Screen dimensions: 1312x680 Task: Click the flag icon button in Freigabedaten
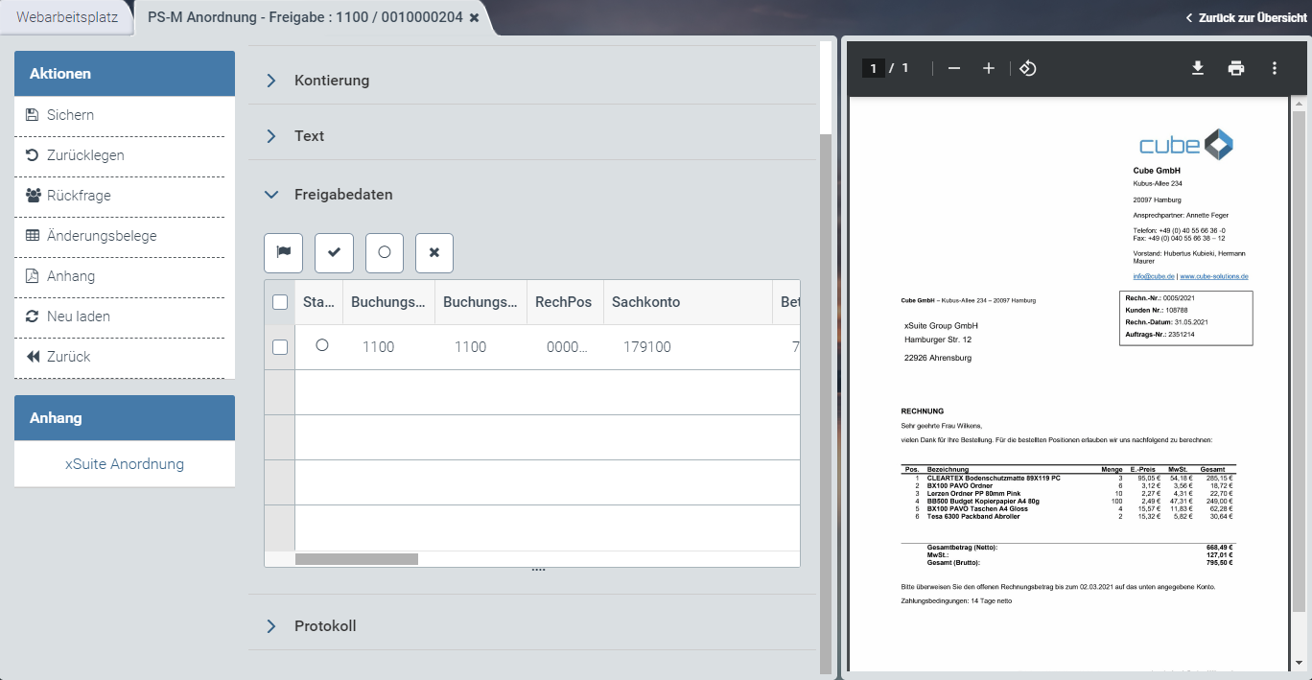[283, 252]
